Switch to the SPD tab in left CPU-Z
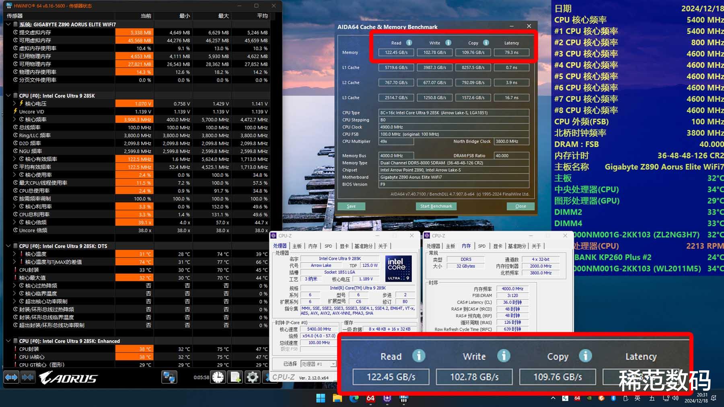Viewport: 724px width, 407px height. [x=328, y=246]
